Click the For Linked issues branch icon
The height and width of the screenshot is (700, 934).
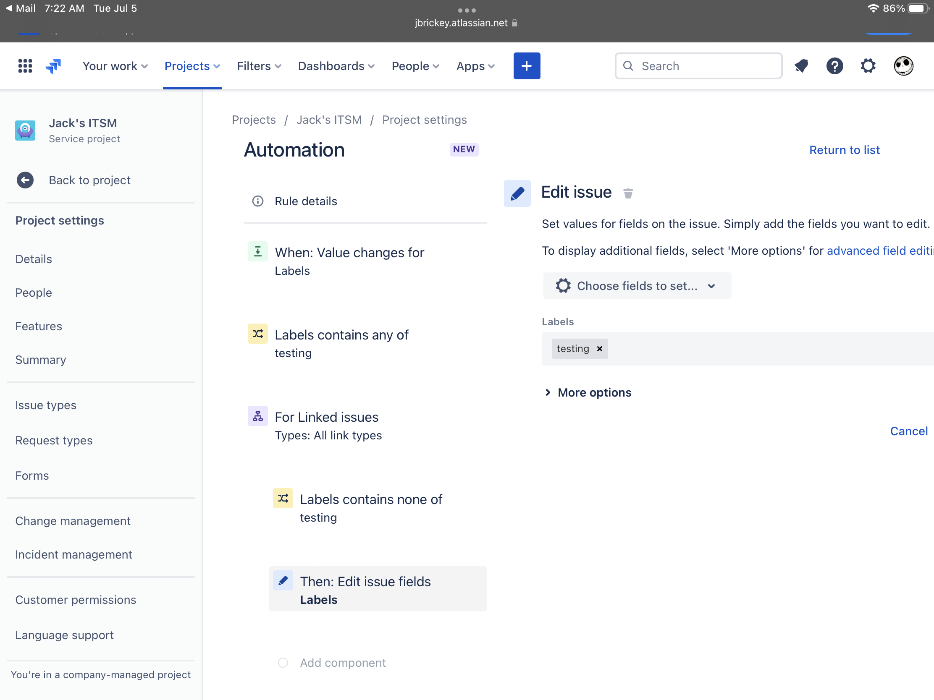pyautogui.click(x=257, y=416)
